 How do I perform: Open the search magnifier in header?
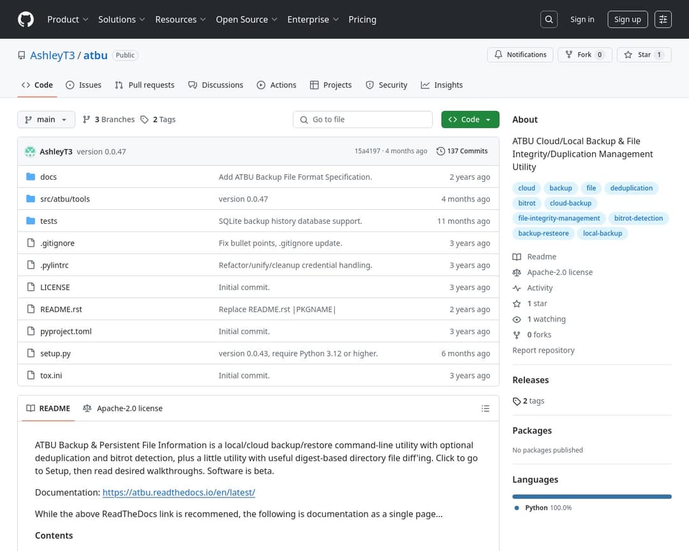click(549, 19)
